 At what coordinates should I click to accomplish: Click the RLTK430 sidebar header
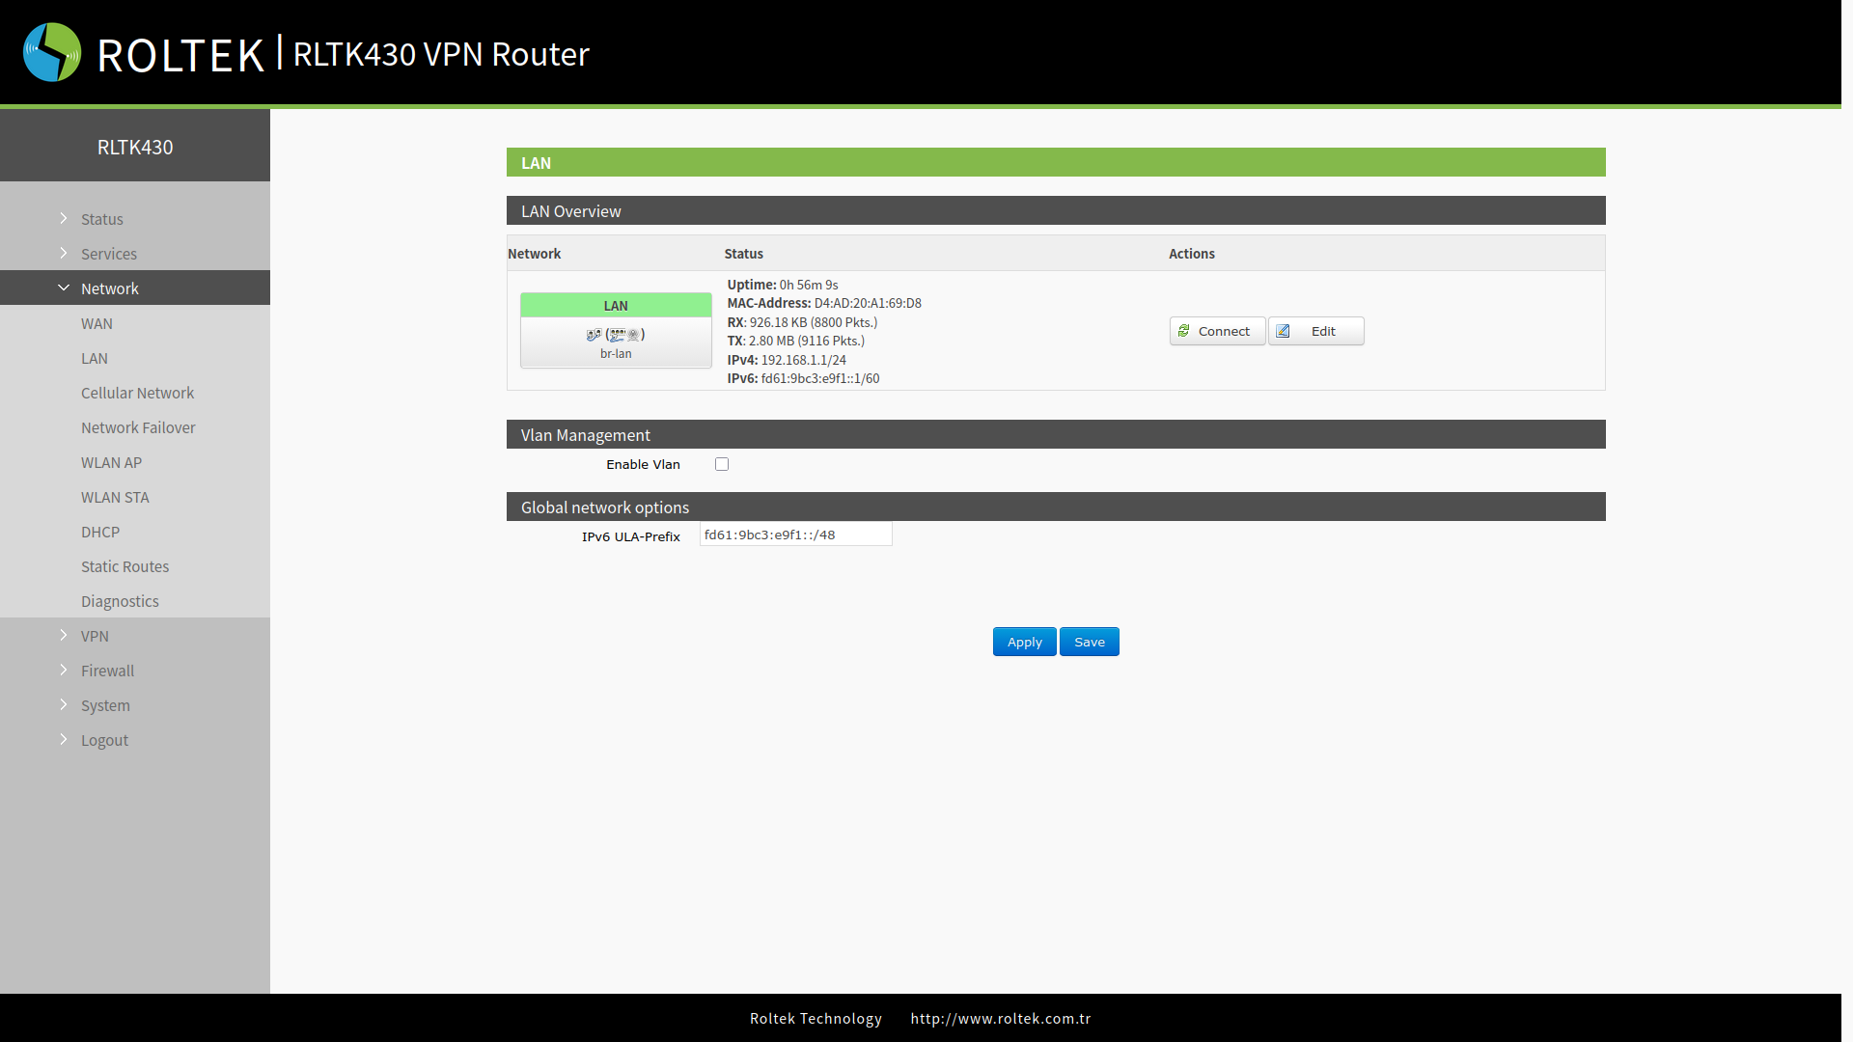[x=135, y=147]
